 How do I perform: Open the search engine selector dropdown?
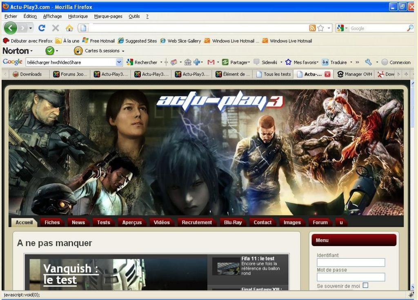(347, 28)
